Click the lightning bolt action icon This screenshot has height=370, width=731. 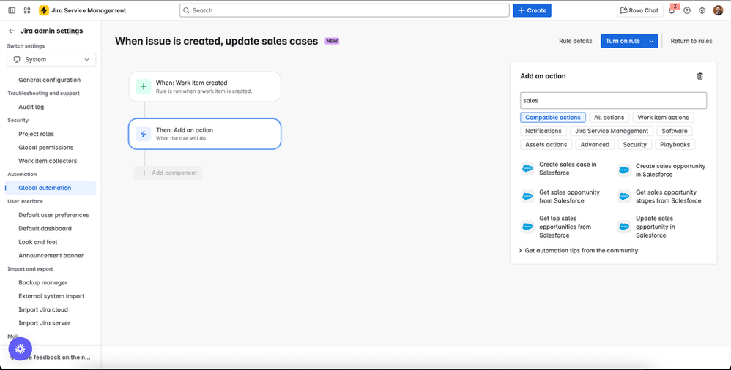click(x=143, y=134)
